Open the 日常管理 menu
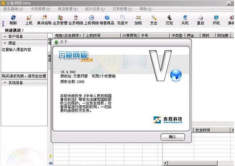The height and width of the screenshot is (166, 235). click(123, 9)
